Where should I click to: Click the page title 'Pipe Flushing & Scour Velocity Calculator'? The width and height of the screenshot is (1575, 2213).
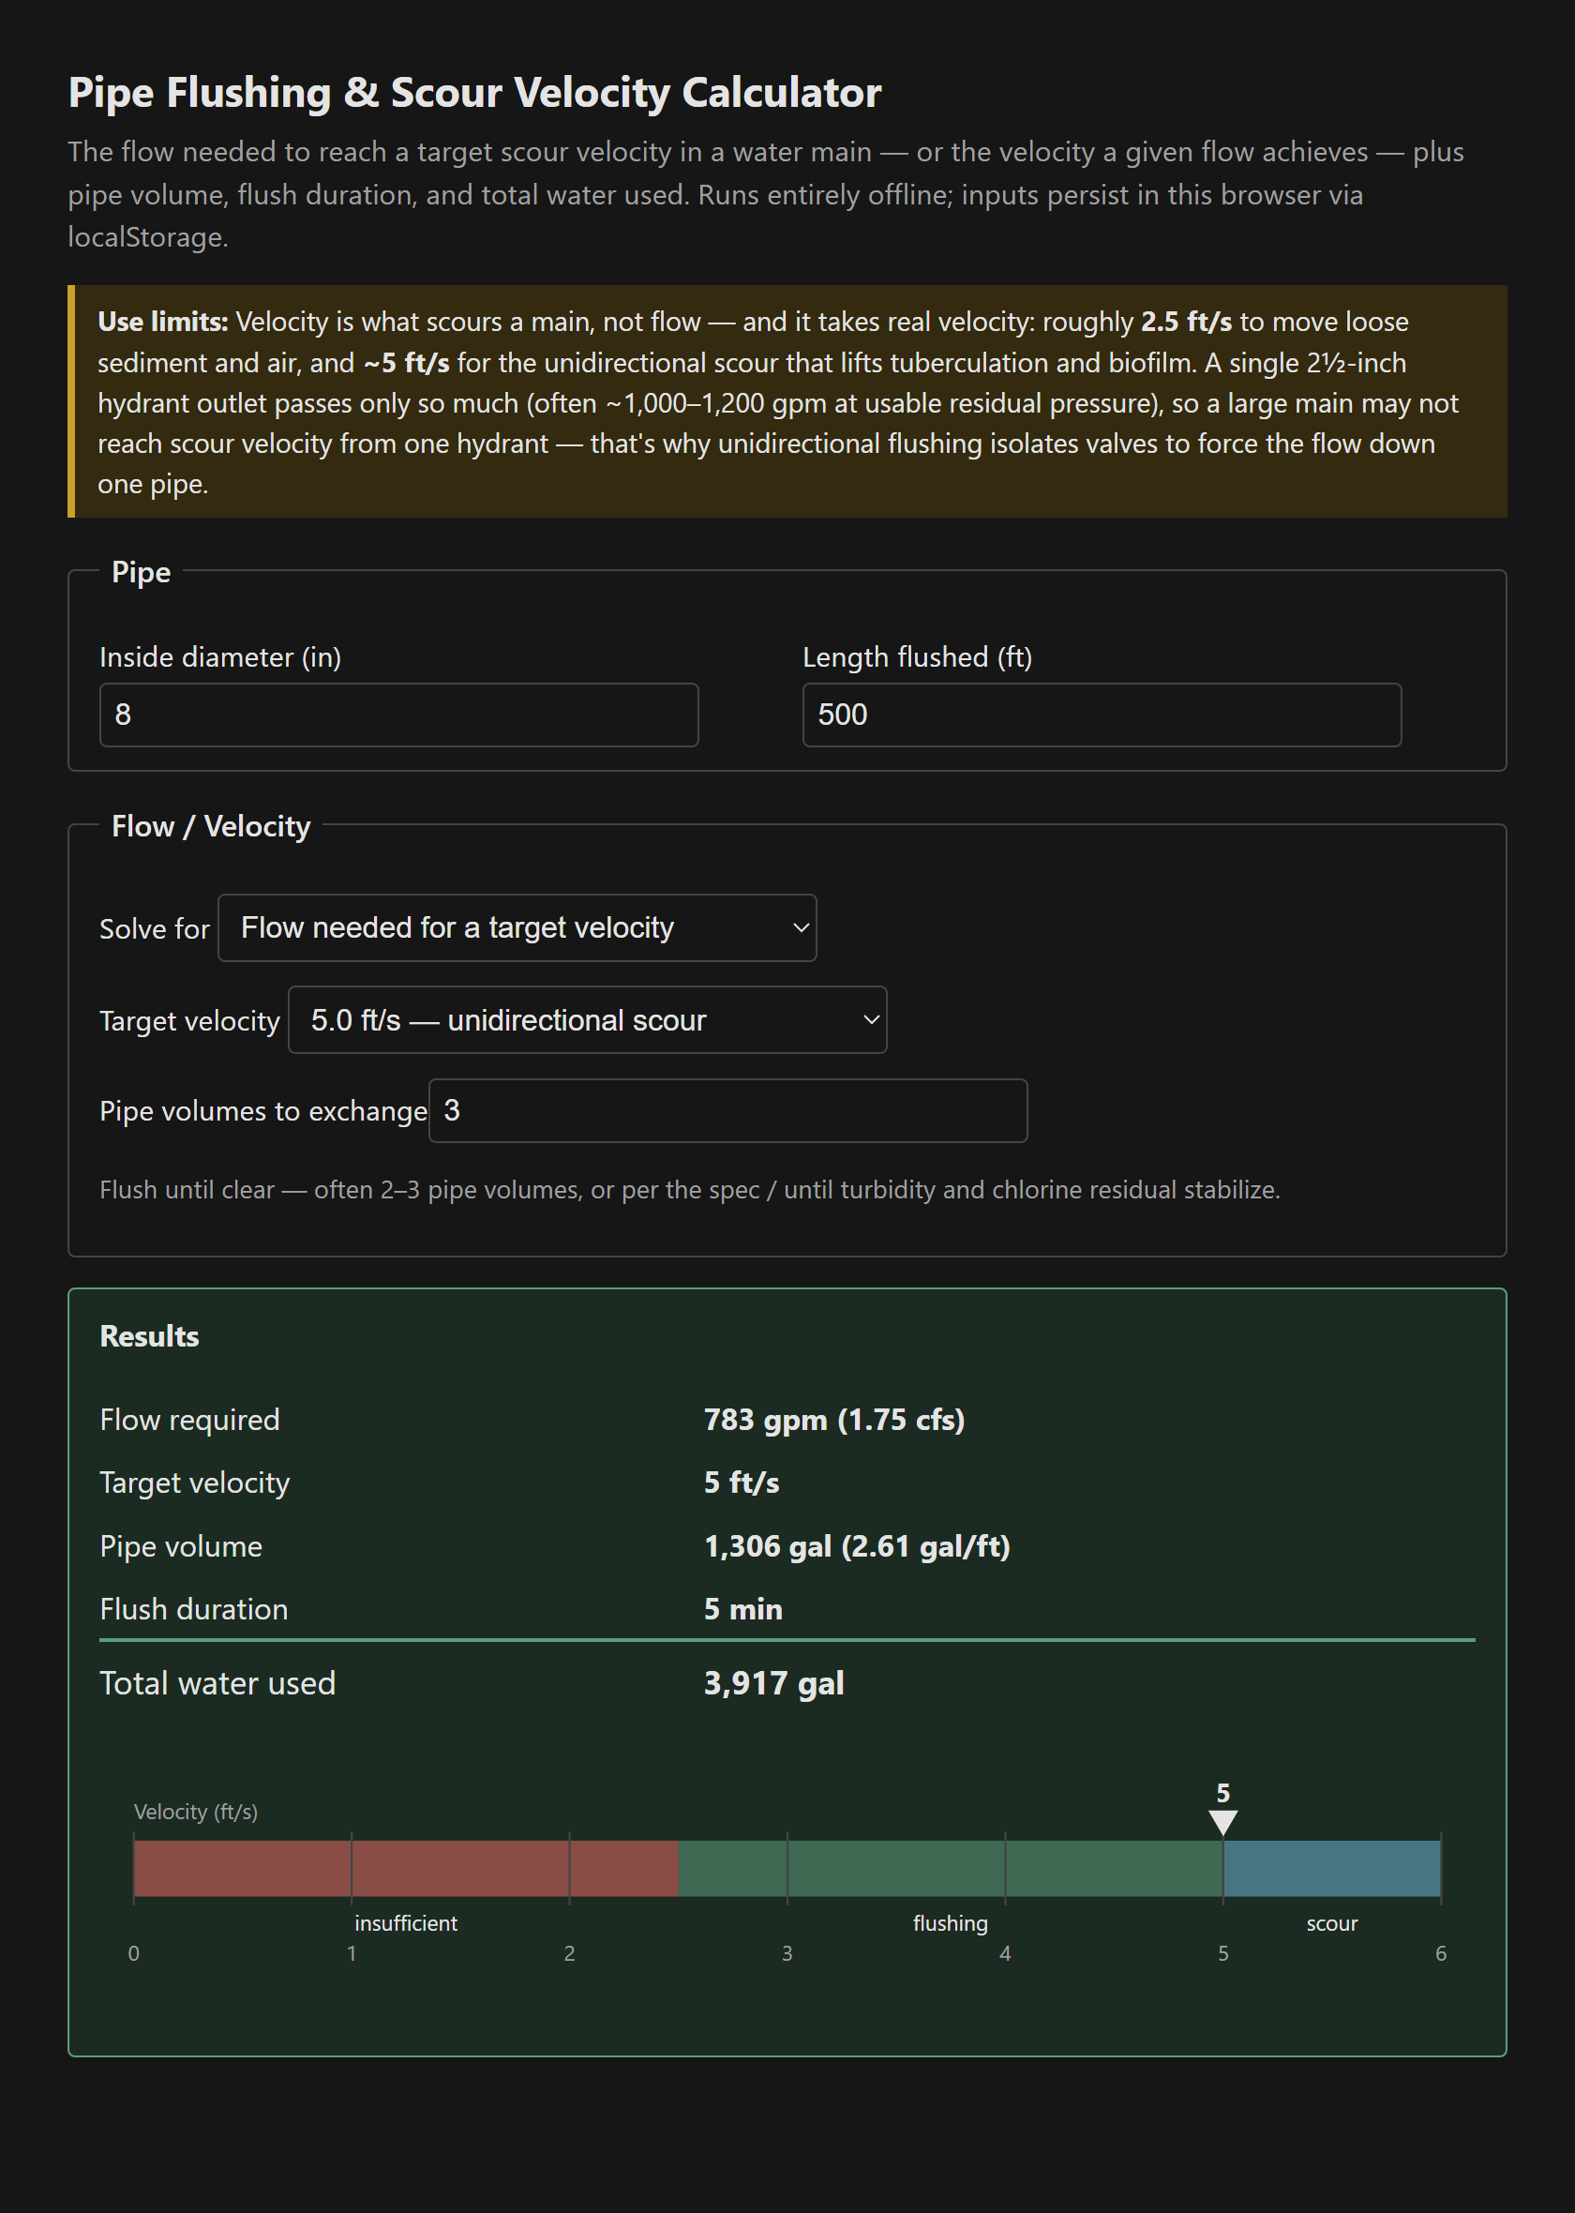(x=474, y=93)
